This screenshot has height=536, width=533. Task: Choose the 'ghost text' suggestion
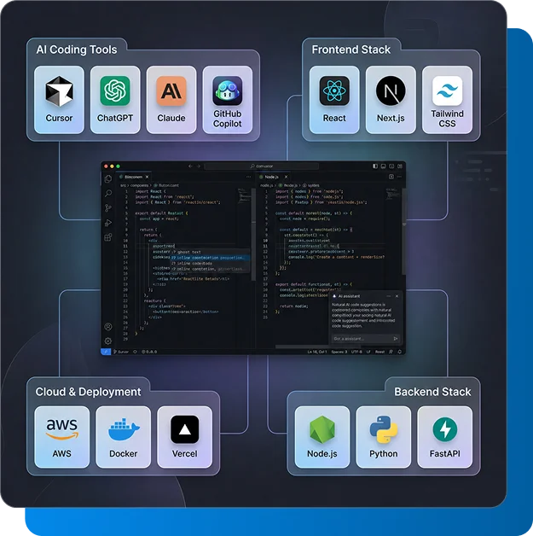(210, 252)
